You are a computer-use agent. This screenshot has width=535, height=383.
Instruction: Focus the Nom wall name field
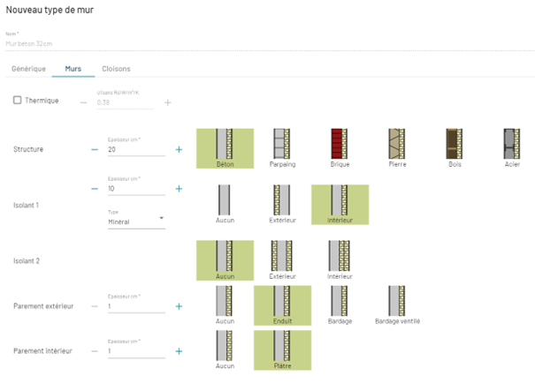pyautogui.click(x=270, y=43)
